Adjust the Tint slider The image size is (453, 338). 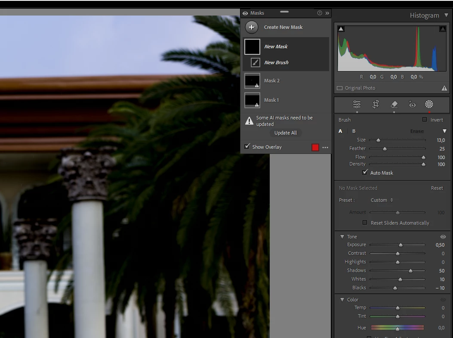pyautogui.click(x=397, y=316)
